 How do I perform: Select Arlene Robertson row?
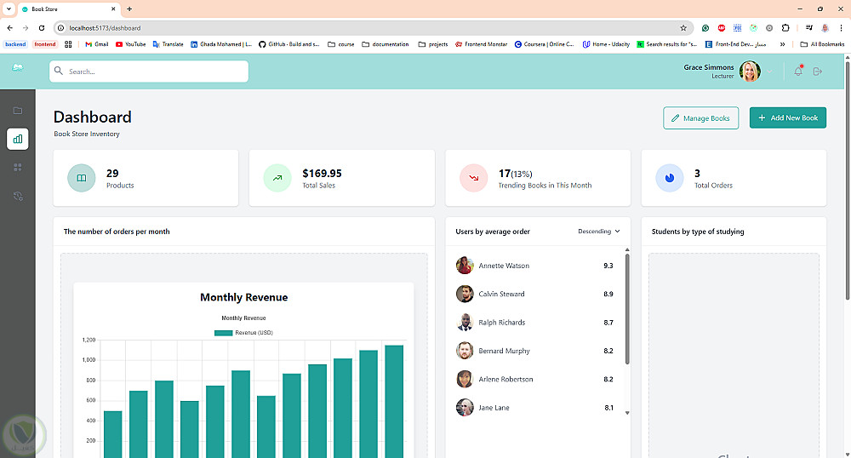(x=534, y=379)
